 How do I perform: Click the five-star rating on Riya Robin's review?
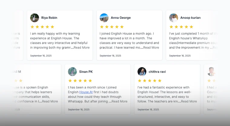coord(42,27)
